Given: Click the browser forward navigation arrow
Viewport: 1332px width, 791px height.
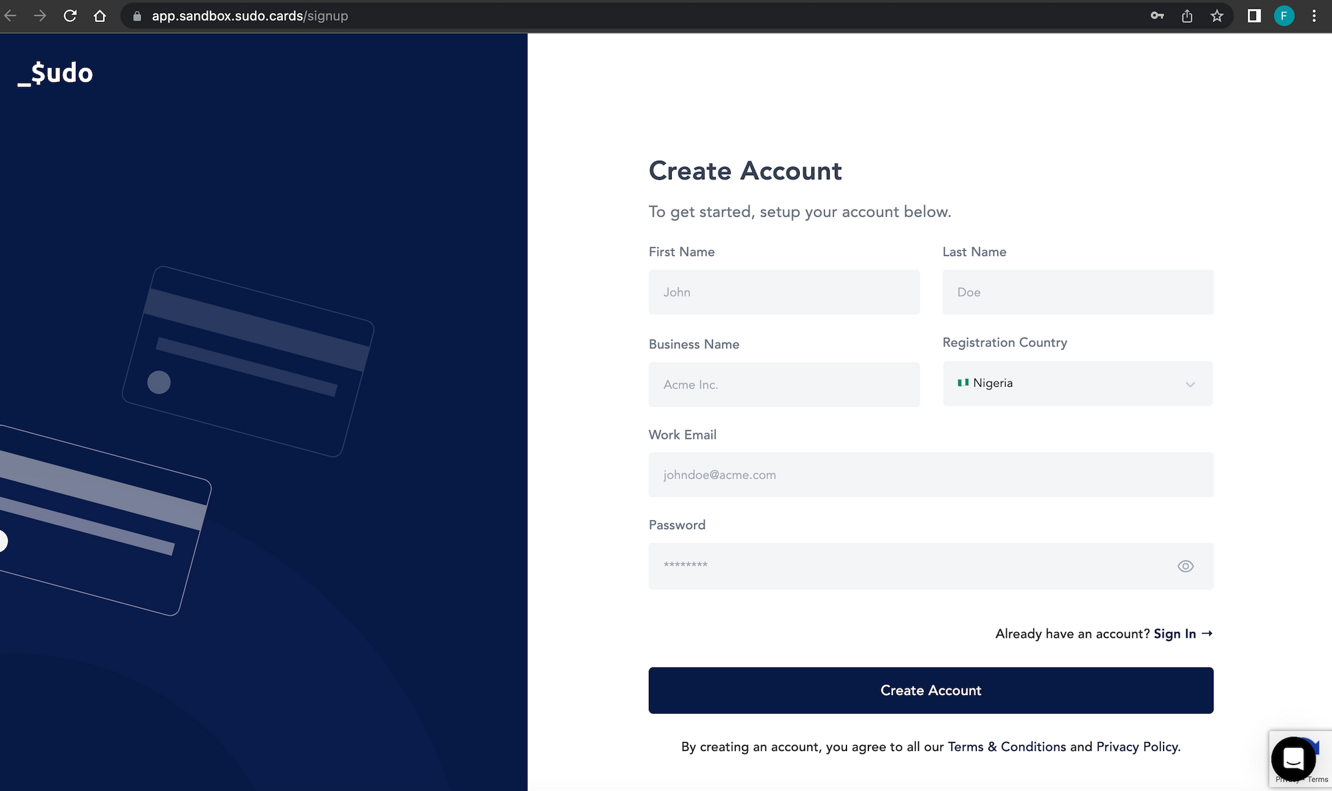Looking at the screenshot, I should (x=39, y=16).
